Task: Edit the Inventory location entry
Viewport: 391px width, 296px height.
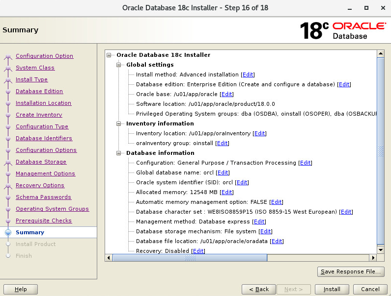Action: [259, 133]
